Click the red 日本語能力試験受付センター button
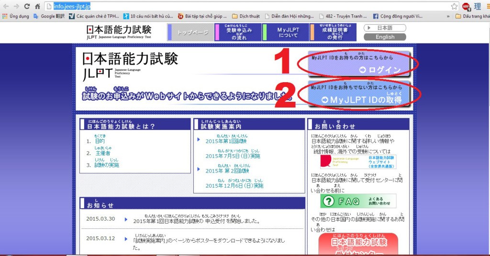The width and height of the screenshot is (490, 256). tap(358, 244)
